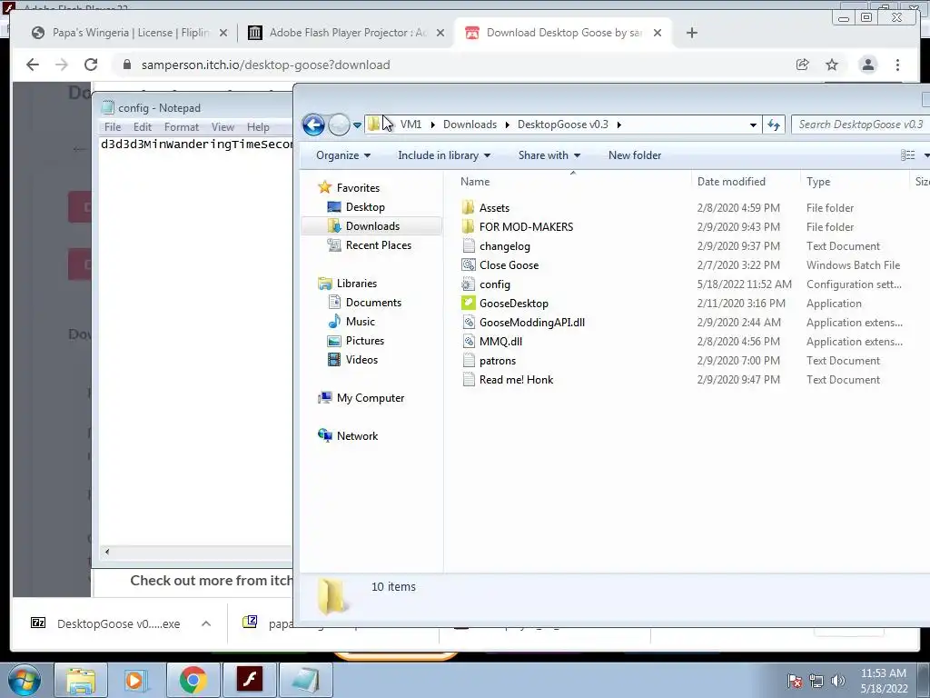Image resolution: width=930 pixels, height=698 pixels.
Task: Open the Pictures library icon
Action: click(x=334, y=341)
